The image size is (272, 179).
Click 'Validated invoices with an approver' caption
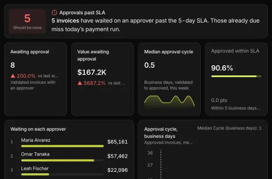33,85
